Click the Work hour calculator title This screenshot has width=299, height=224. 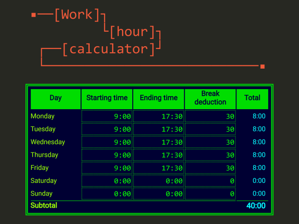pyautogui.click(x=108, y=32)
